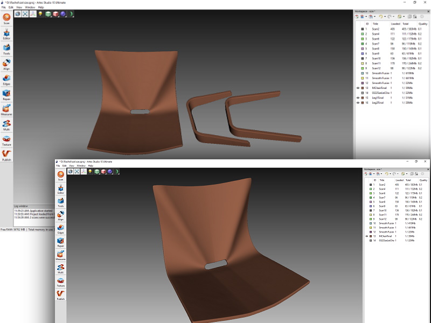Expand the undo dropdown arrow in the background Workspace panel
431x323 pixels.
click(384, 17)
